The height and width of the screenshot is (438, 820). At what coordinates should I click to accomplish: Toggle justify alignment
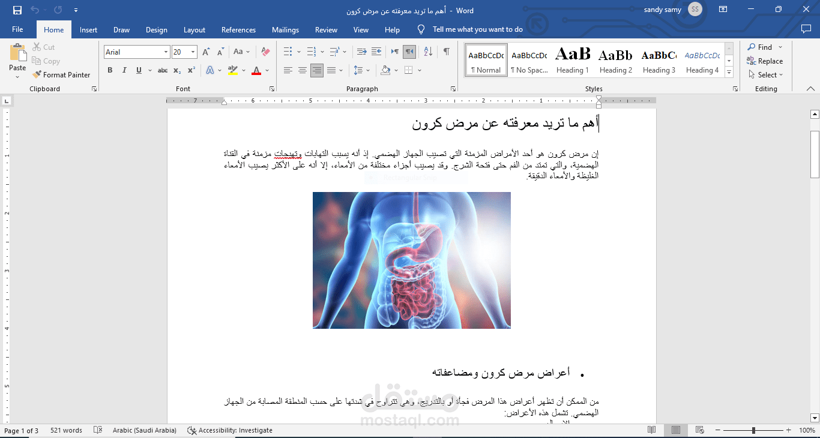[331, 70]
